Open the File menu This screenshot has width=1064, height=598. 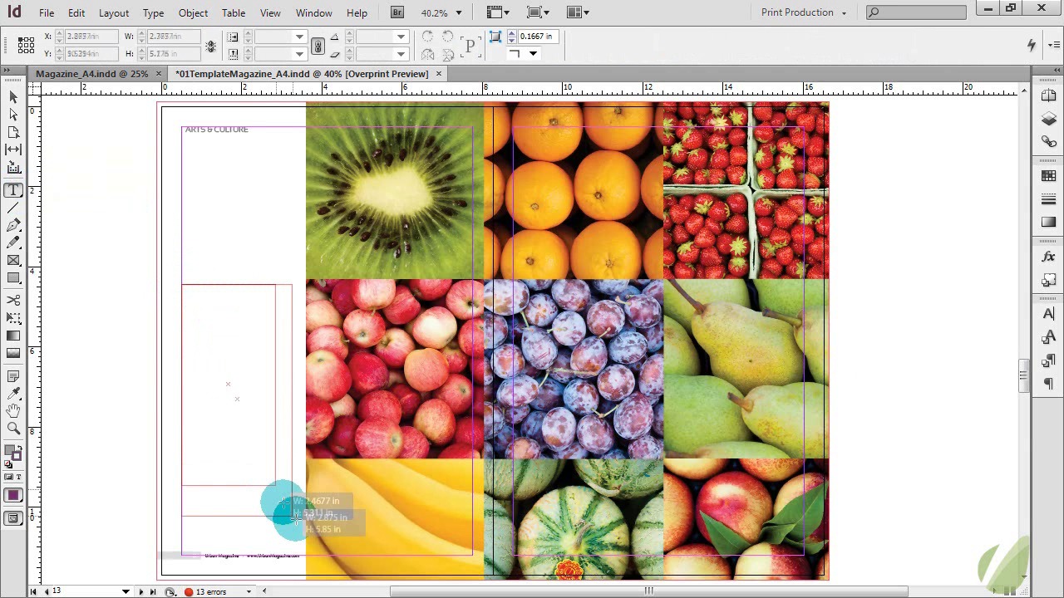click(x=47, y=12)
